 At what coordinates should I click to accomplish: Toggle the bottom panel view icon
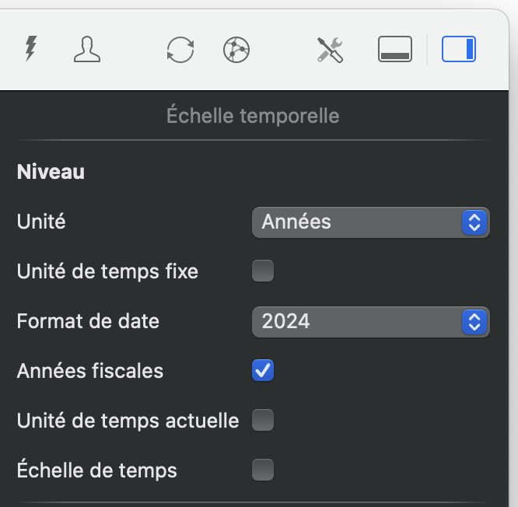point(395,51)
